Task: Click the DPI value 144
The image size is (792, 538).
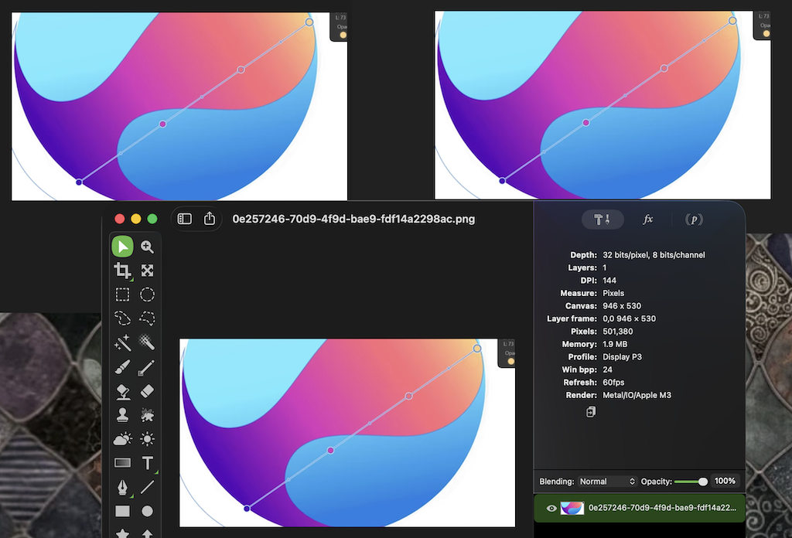Action: [x=609, y=281]
